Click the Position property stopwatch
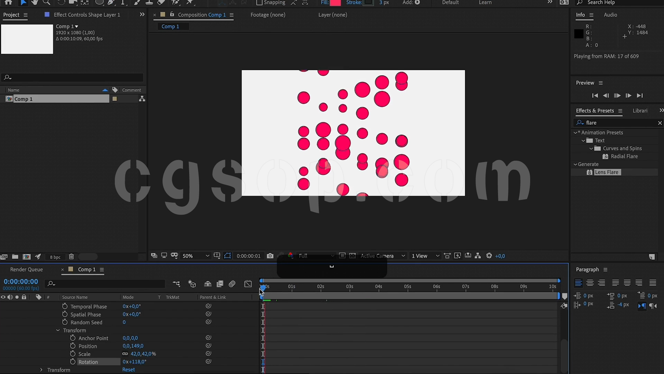Screen dimensions: 664x374 tap(73, 346)
